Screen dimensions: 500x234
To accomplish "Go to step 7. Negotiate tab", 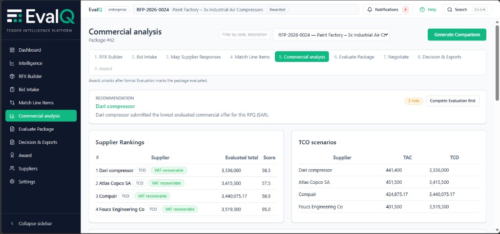I will tap(396, 57).
